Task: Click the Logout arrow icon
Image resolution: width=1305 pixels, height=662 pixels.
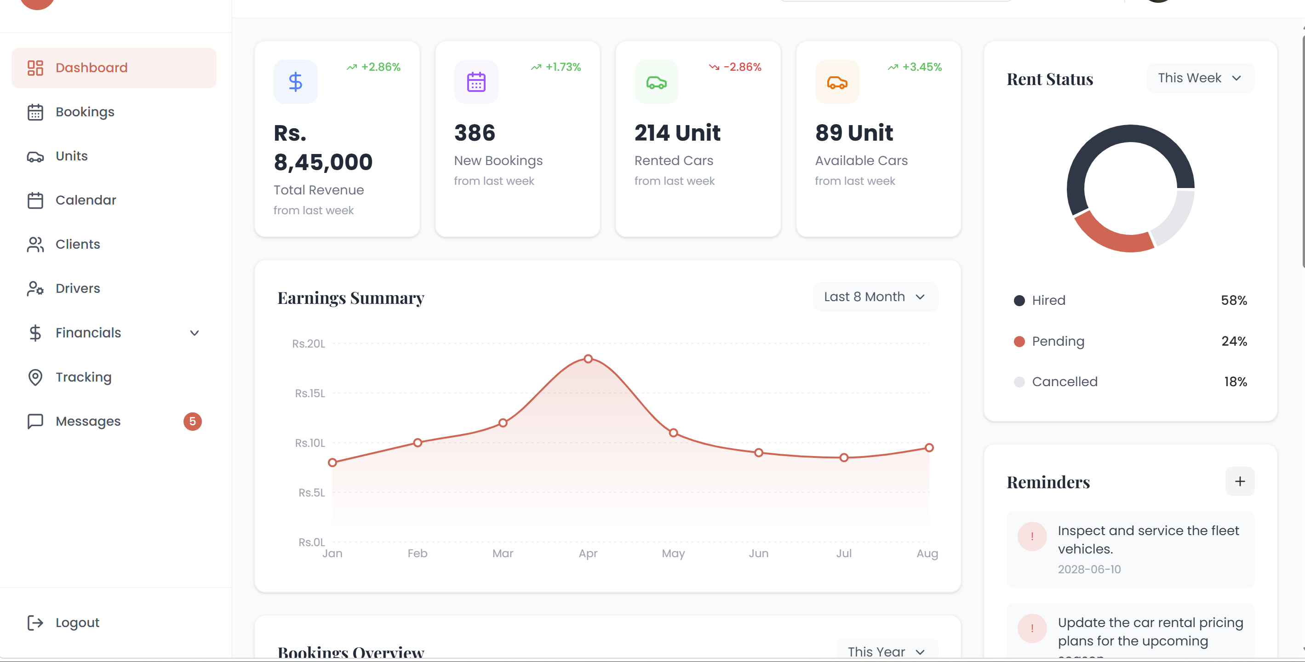Action: tap(35, 623)
